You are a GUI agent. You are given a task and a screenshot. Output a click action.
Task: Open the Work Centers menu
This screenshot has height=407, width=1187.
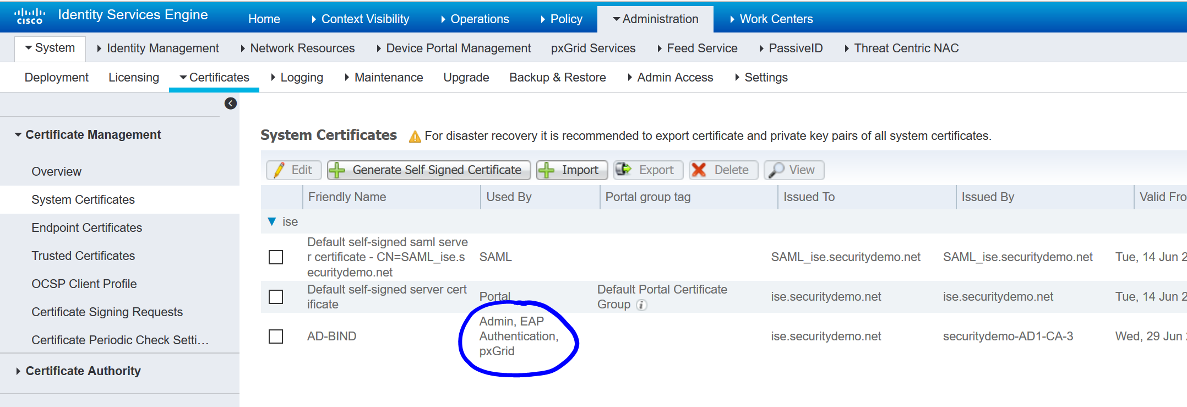pos(771,19)
